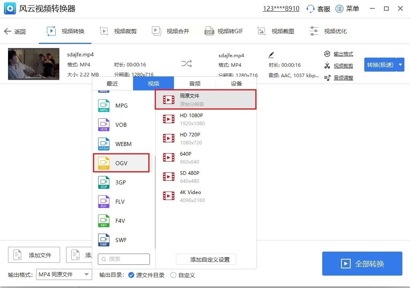
Task: Expand arrow next to 转换(极速) button
Action: (x=400, y=64)
